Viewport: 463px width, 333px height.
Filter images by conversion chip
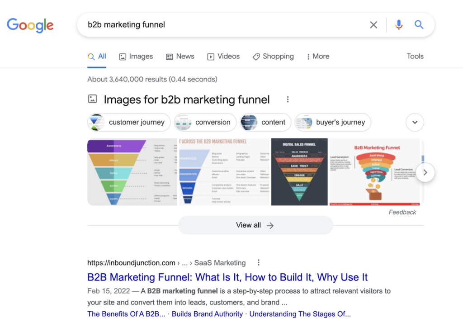[205, 122]
